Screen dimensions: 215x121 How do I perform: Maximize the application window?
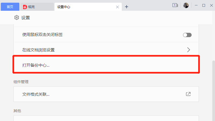(203, 5)
